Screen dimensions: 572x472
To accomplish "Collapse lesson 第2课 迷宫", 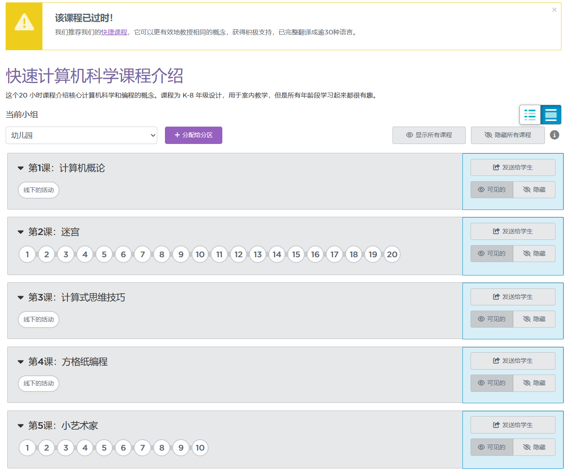I will [21, 232].
